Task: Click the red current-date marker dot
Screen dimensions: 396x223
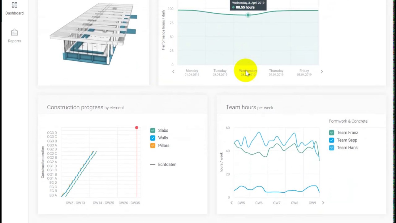Action: tap(136, 128)
